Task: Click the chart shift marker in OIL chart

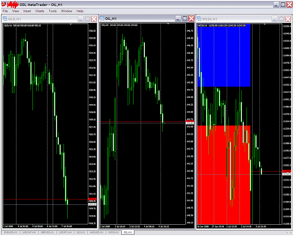Action: tap(168, 24)
